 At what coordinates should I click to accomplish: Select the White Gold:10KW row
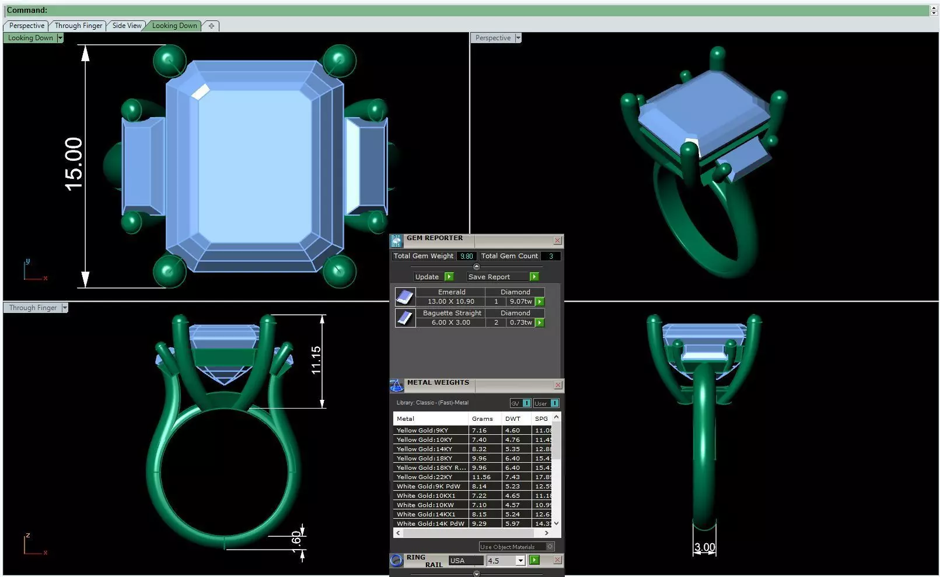(x=473, y=505)
